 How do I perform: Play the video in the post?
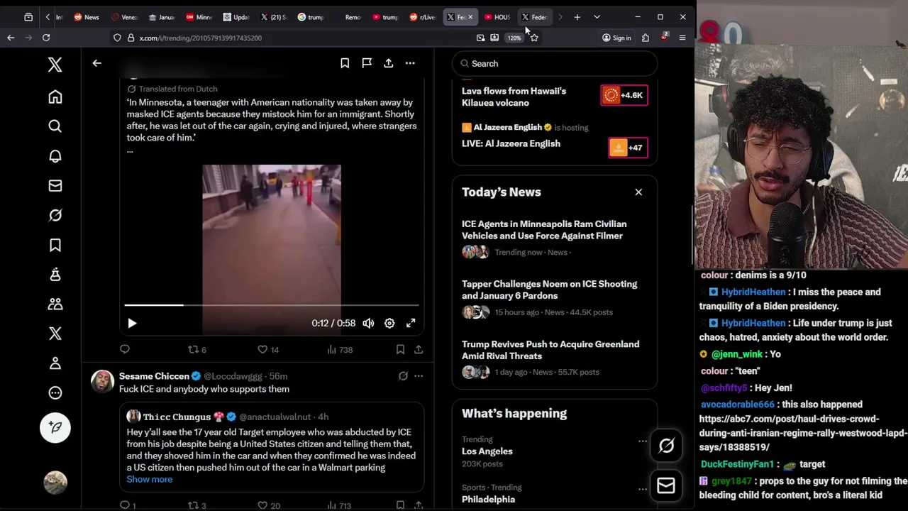(x=132, y=323)
